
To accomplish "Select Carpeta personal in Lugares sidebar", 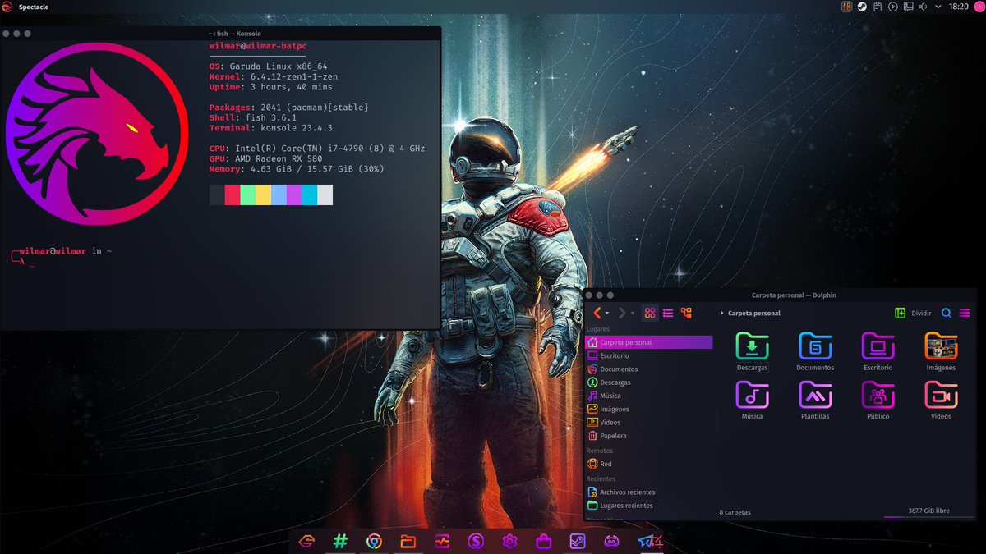I will pos(649,342).
